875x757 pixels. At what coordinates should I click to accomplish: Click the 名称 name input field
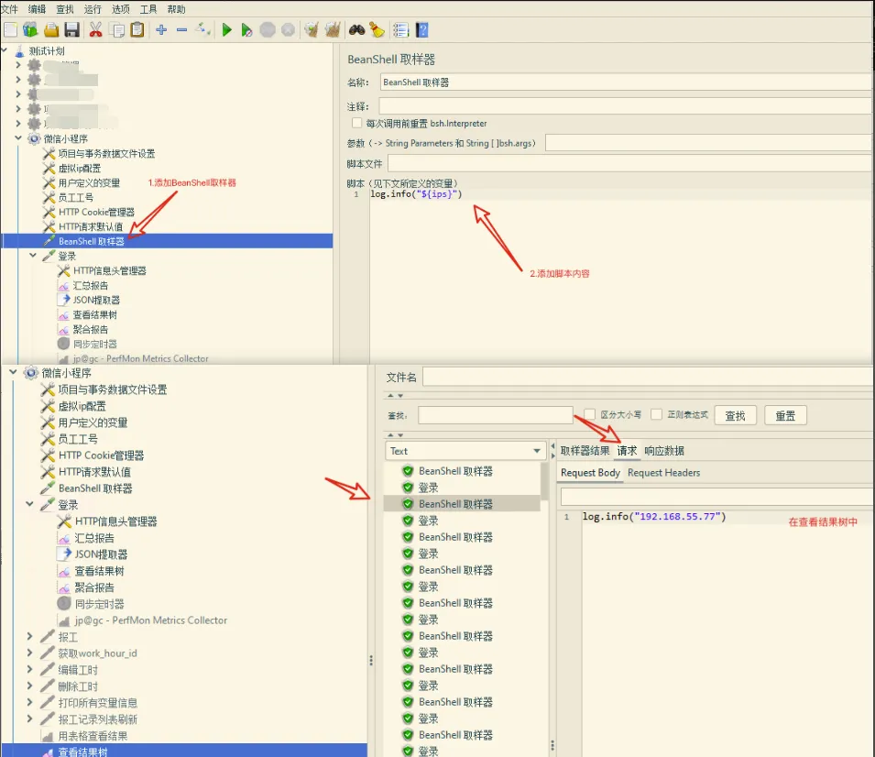point(623,82)
